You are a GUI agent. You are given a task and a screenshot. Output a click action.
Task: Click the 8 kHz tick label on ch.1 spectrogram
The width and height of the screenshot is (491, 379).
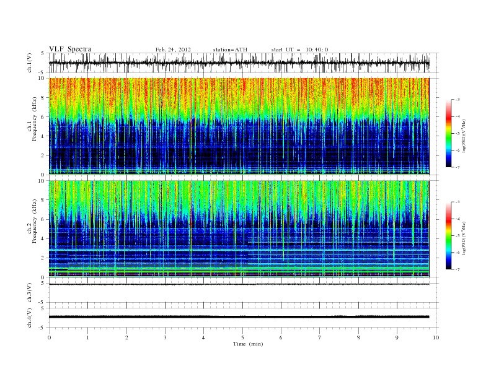(x=43, y=98)
